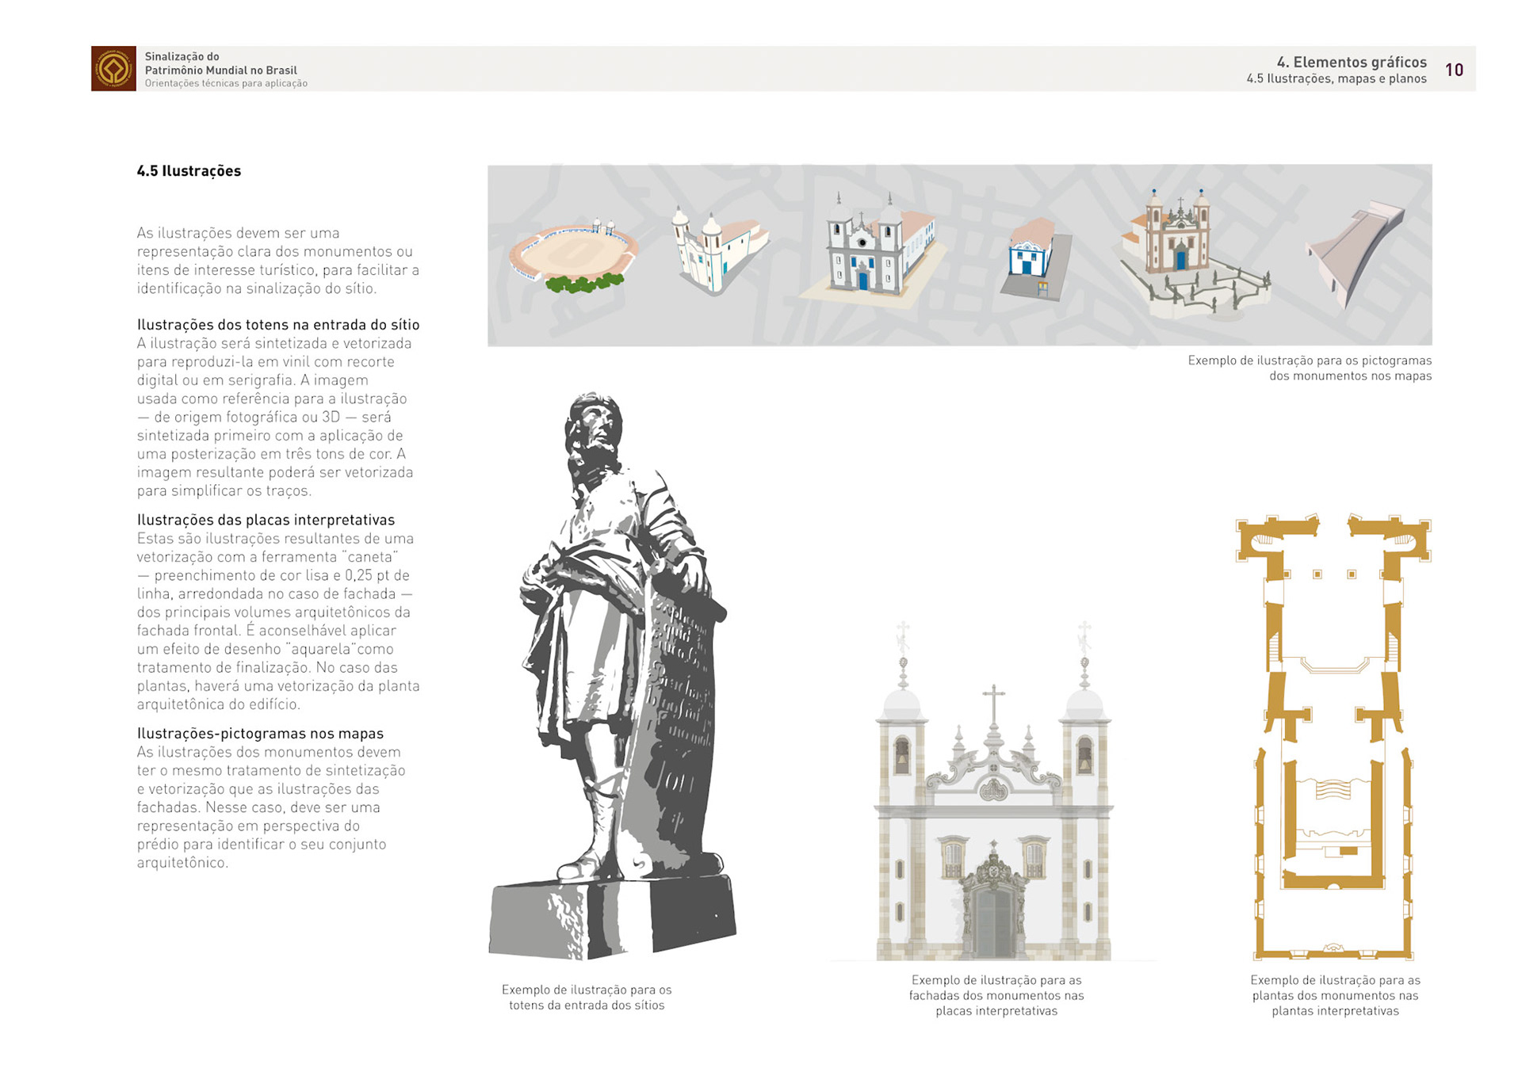This screenshot has height=1076, width=1522.
Task: Click the World Heritage emblem logo
Action: point(113,68)
